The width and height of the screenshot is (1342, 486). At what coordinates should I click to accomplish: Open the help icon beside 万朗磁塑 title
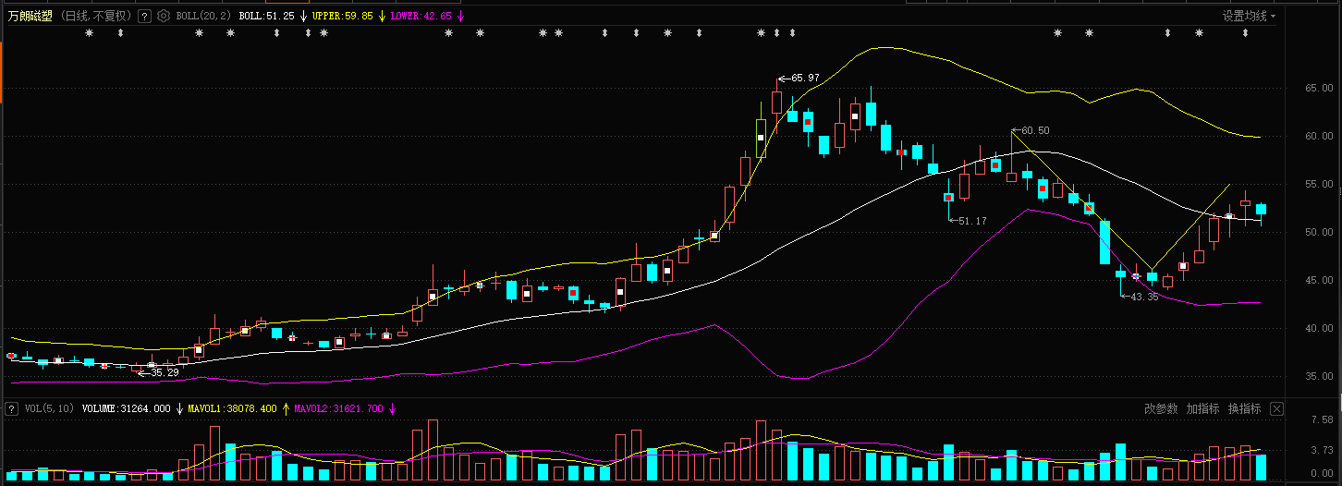[144, 17]
